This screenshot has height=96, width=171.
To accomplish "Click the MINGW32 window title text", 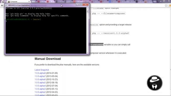I will [x=19, y=5].
